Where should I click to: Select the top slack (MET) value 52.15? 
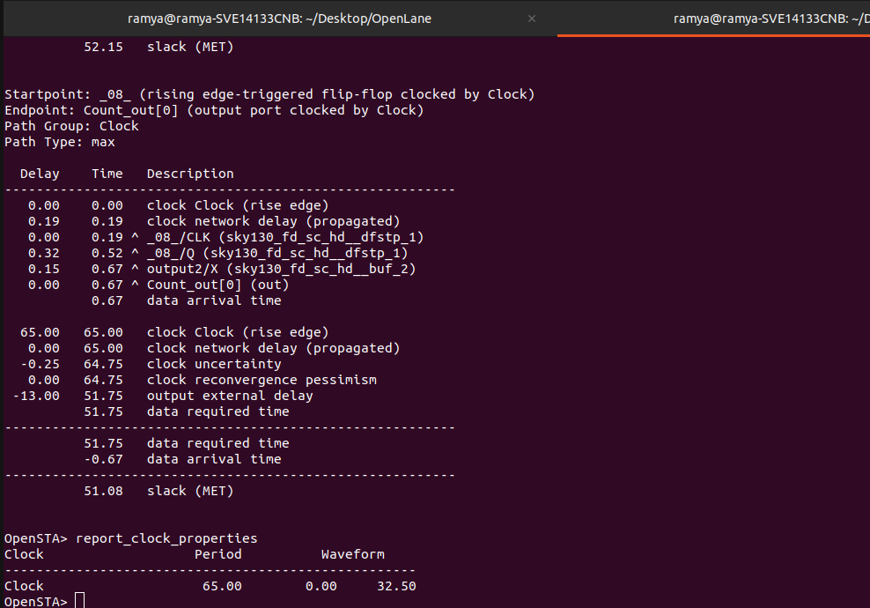103,46
